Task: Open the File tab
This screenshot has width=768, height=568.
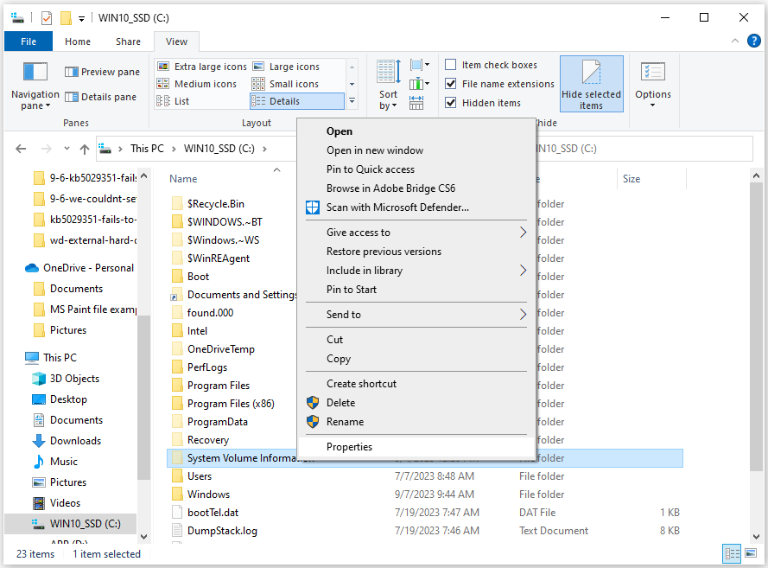Action: pos(29,41)
